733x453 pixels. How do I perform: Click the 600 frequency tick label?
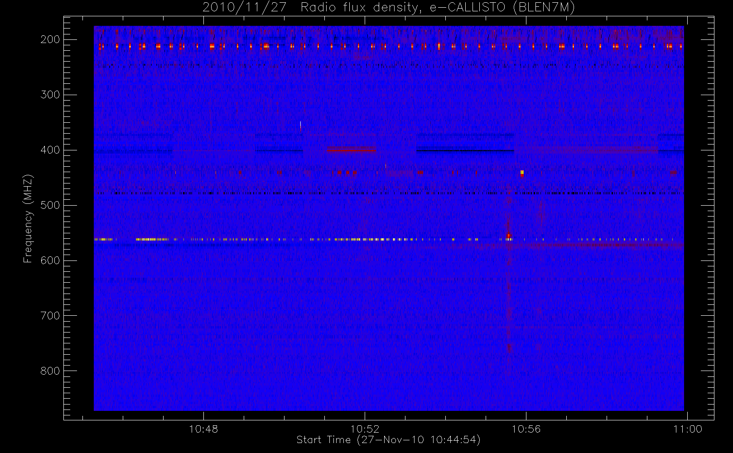point(50,260)
